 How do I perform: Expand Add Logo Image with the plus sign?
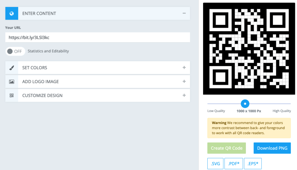pos(184,81)
